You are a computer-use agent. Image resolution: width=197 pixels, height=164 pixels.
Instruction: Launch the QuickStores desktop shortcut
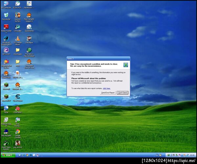point(29,28)
